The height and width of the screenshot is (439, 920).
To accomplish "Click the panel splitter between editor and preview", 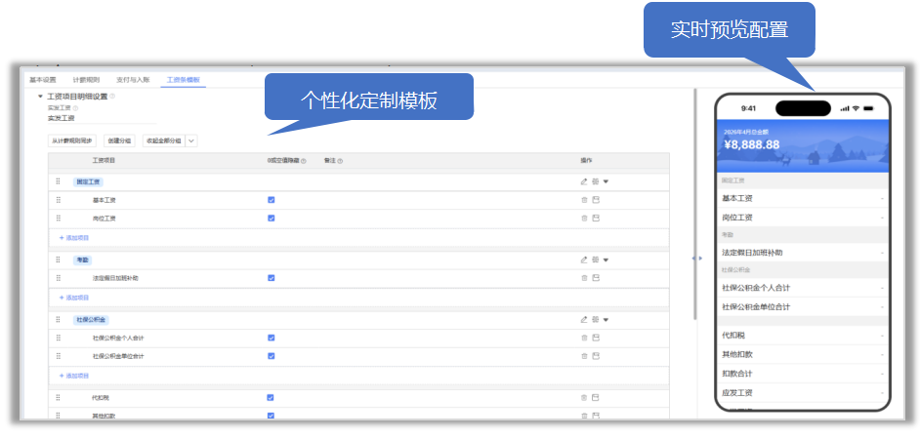I will pos(696,258).
